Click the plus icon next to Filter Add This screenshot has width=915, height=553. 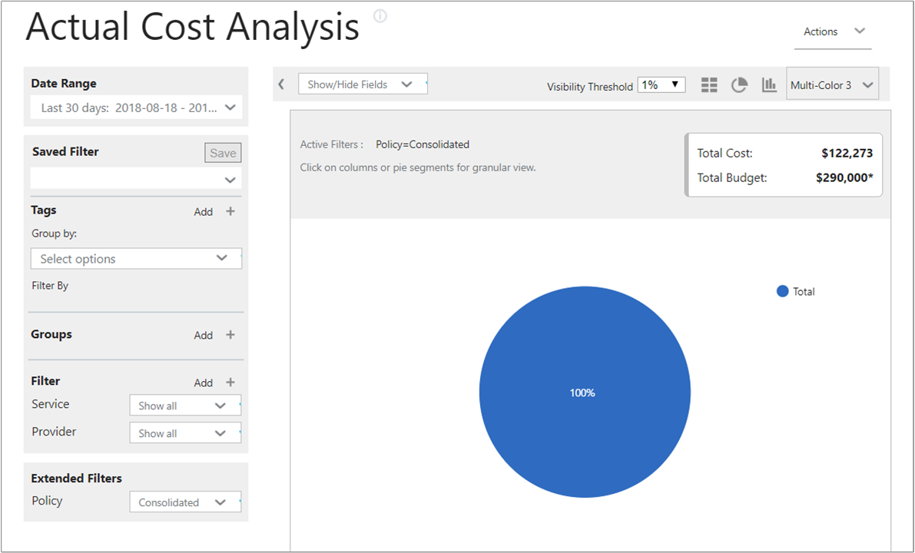(230, 382)
